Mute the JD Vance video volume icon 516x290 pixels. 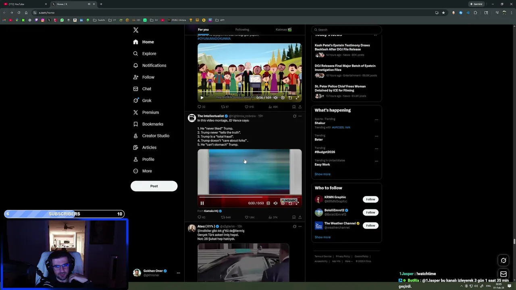[x=275, y=203]
